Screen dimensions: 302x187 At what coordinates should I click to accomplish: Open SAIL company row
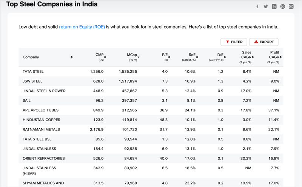pyautogui.click(x=151, y=100)
